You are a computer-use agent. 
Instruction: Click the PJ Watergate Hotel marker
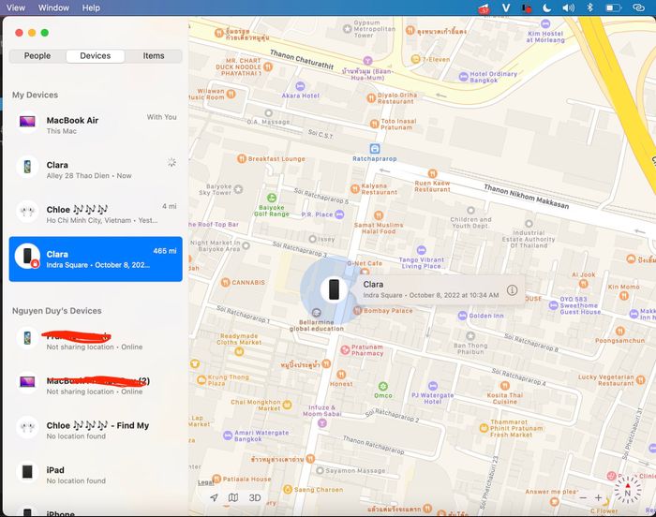pos(433,386)
